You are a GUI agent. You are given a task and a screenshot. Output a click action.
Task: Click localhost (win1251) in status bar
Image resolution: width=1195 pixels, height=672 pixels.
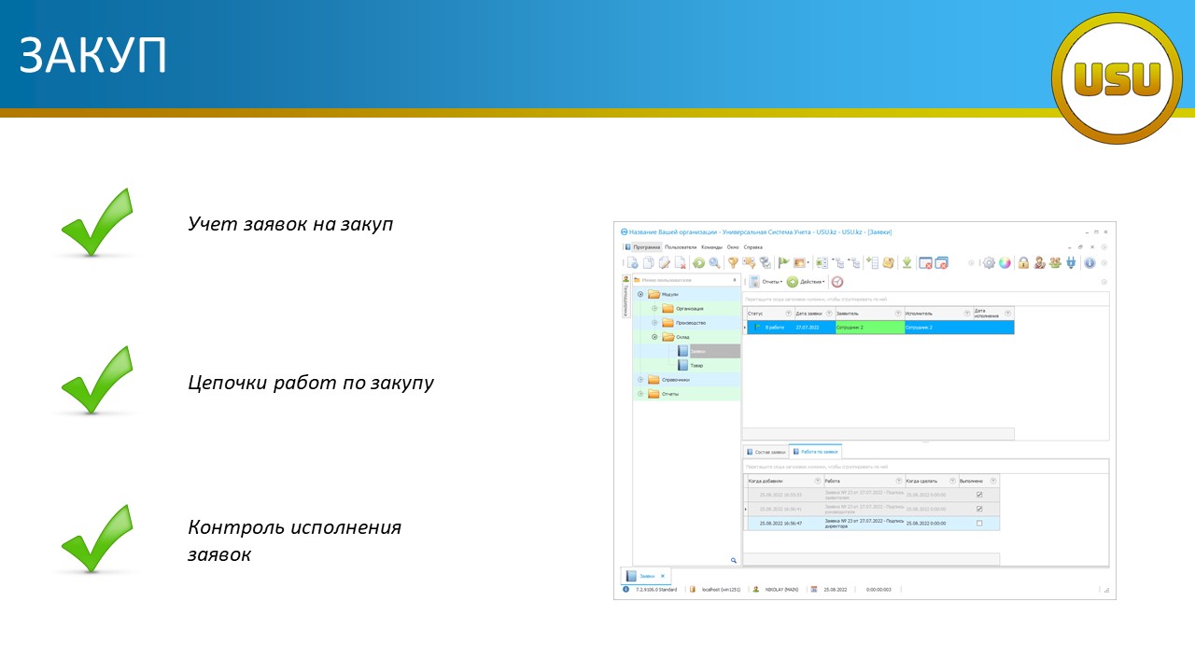tap(721, 590)
